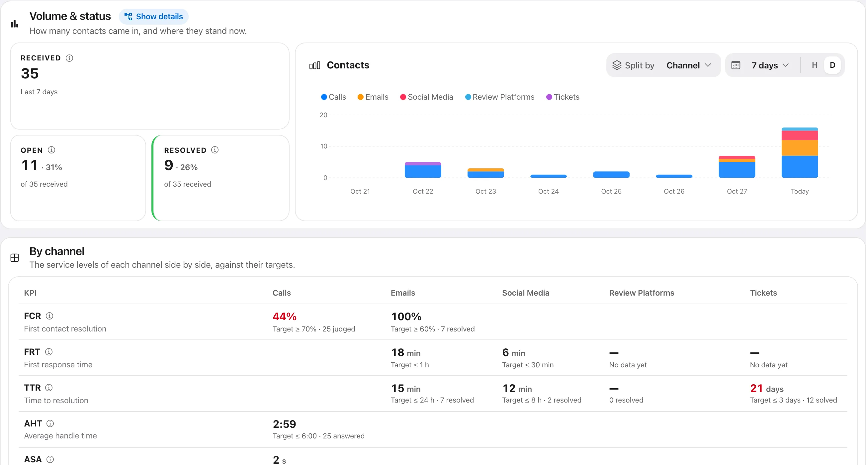The image size is (866, 465).
Task: Click the Emails column header
Action: 403,293
